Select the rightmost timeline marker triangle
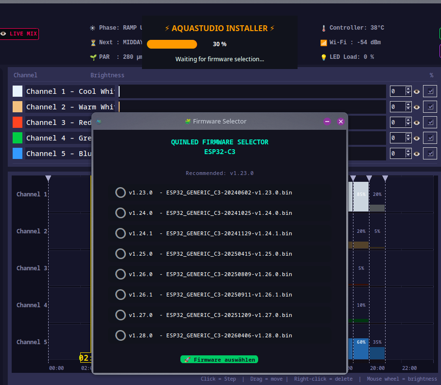 point(385,178)
